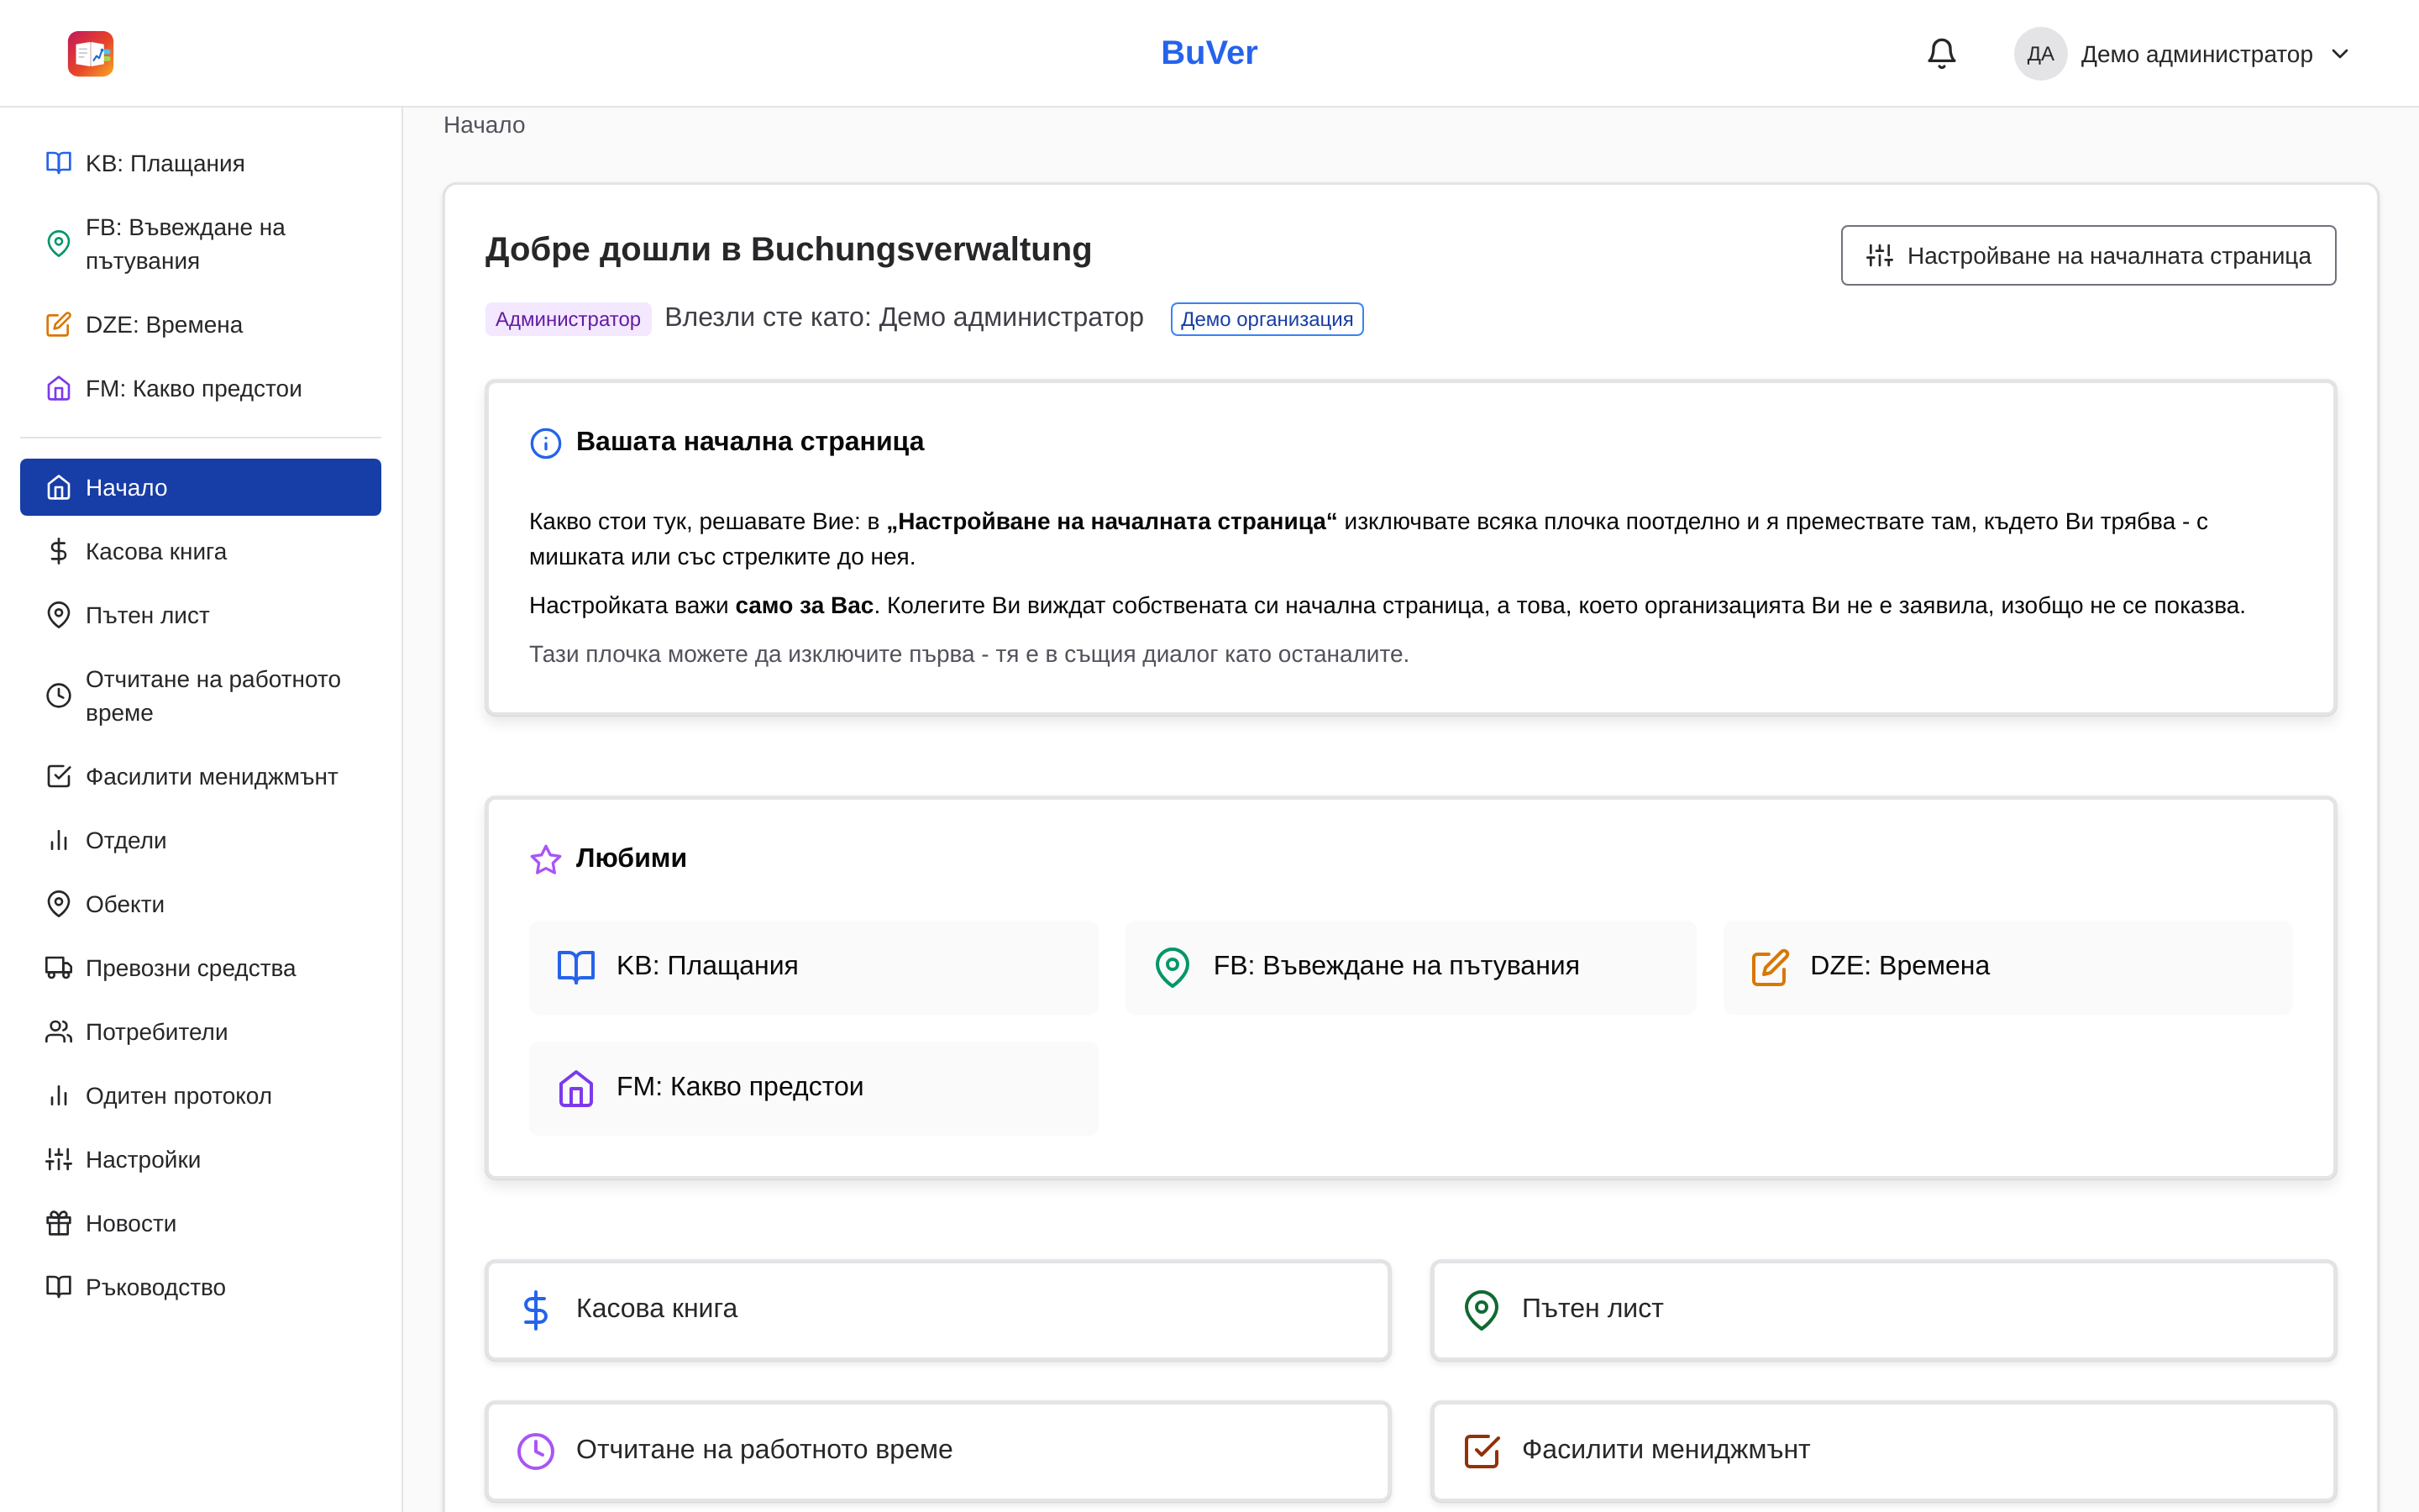Open the Фасилити мениджмънт tile in the main area
Image resolution: width=2419 pixels, height=1512 pixels.
(x=1883, y=1451)
